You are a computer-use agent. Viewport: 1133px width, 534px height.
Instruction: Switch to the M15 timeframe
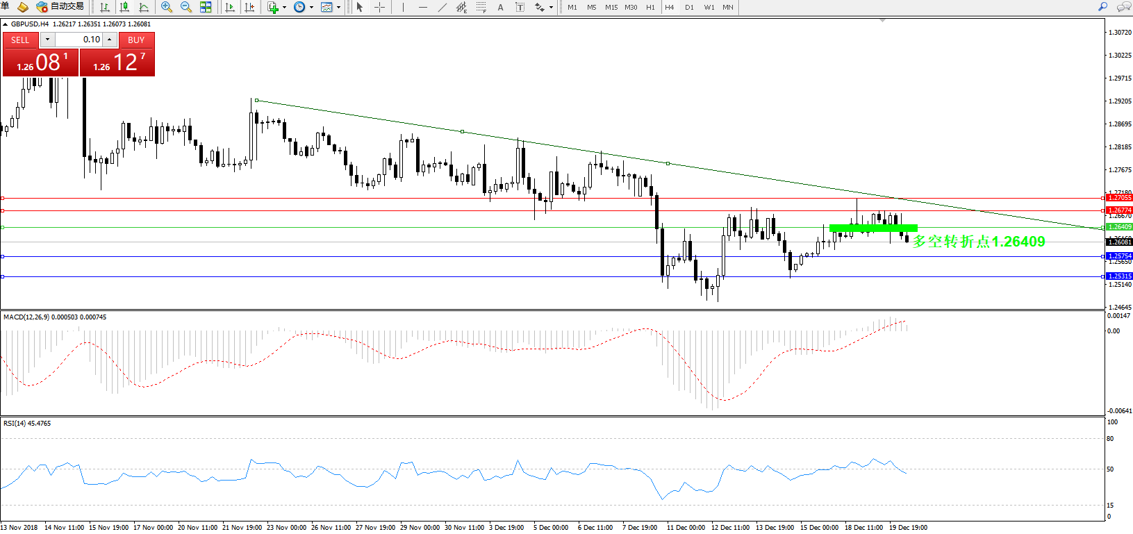point(611,7)
